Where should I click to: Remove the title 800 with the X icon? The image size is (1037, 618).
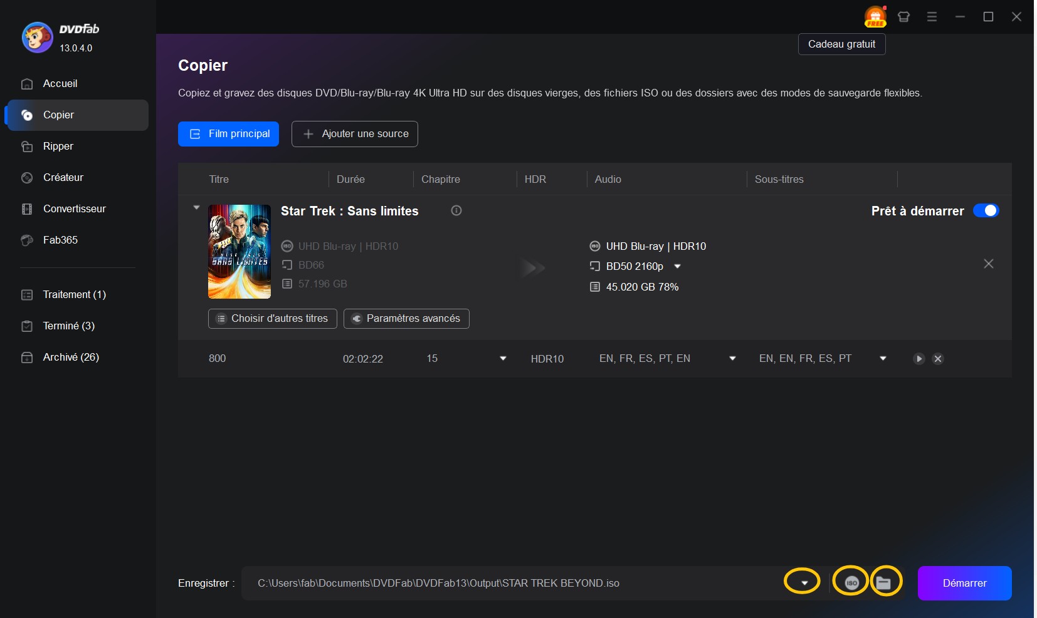point(938,359)
